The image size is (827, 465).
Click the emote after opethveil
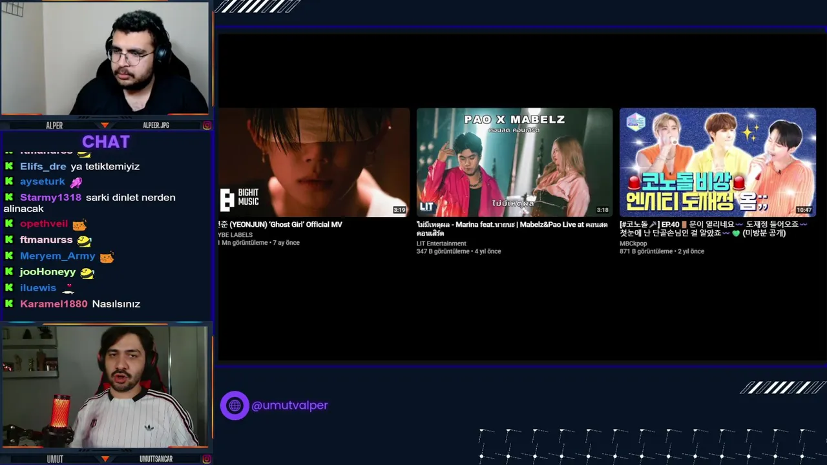pyautogui.click(x=79, y=225)
